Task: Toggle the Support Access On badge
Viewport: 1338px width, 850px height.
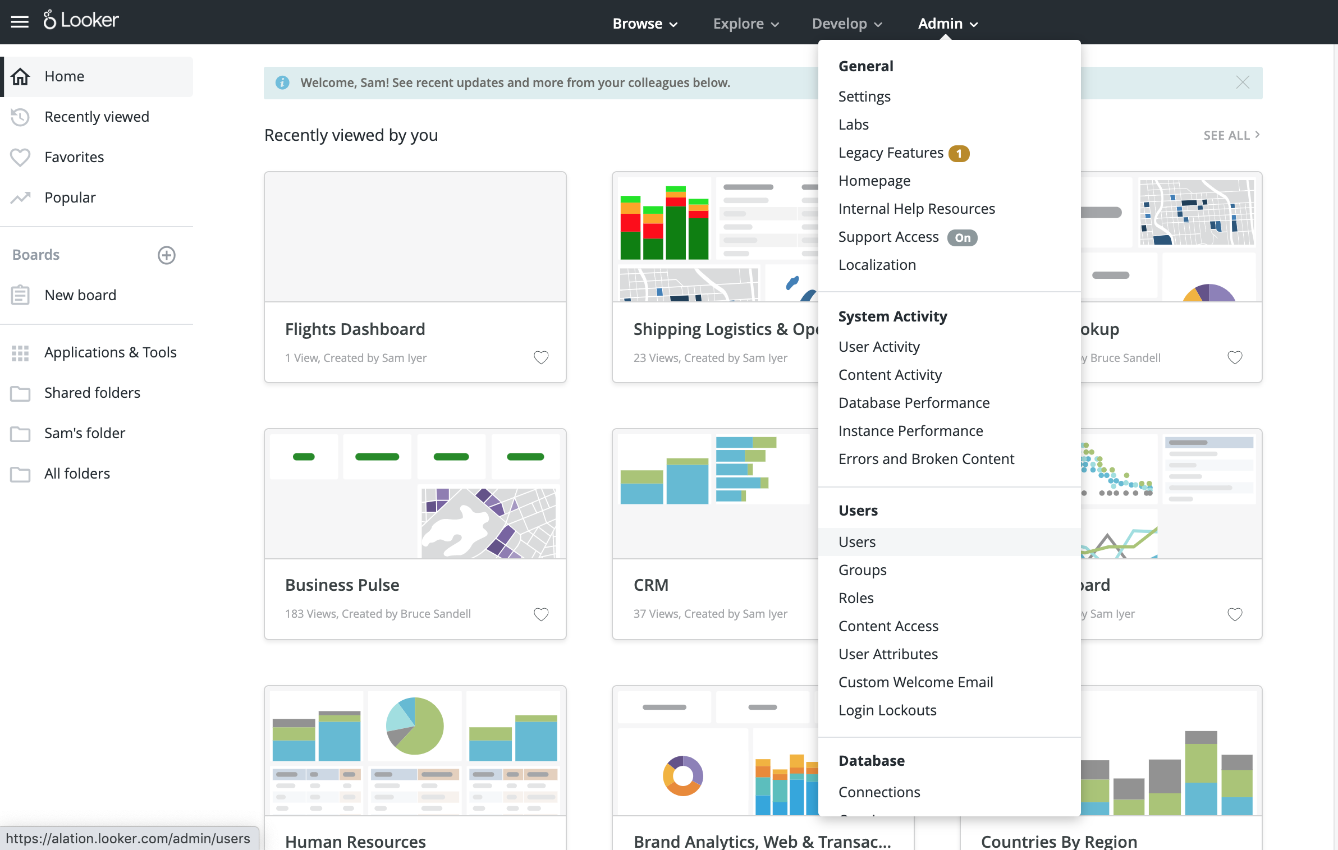Action: (963, 238)
